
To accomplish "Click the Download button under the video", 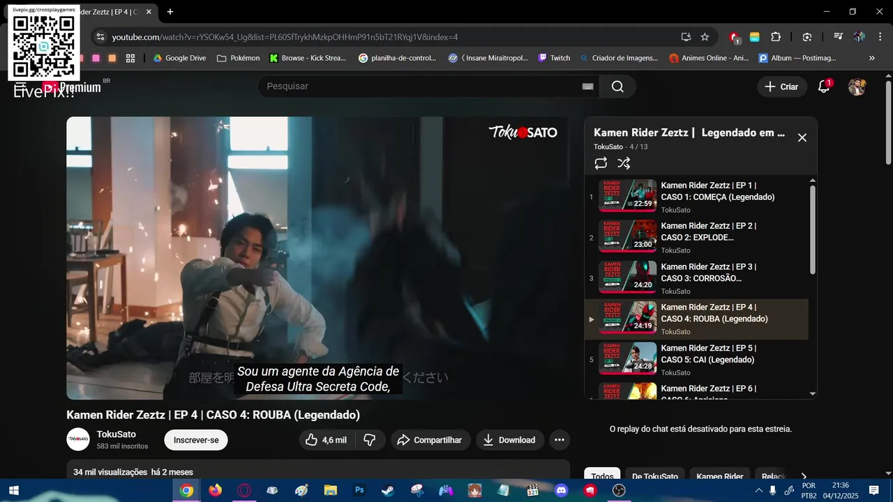I will 510,440.
